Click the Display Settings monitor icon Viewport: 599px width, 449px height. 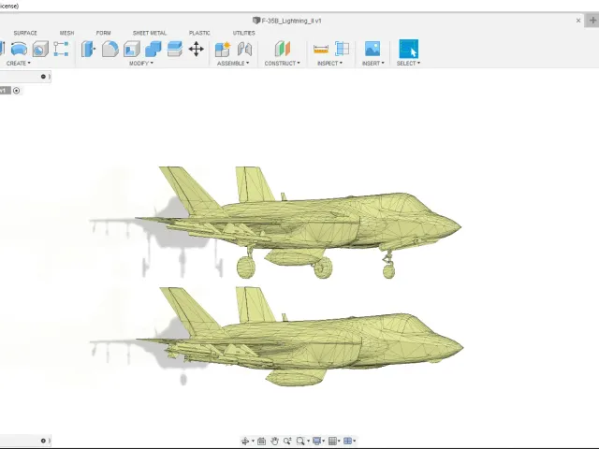point(316,442)
